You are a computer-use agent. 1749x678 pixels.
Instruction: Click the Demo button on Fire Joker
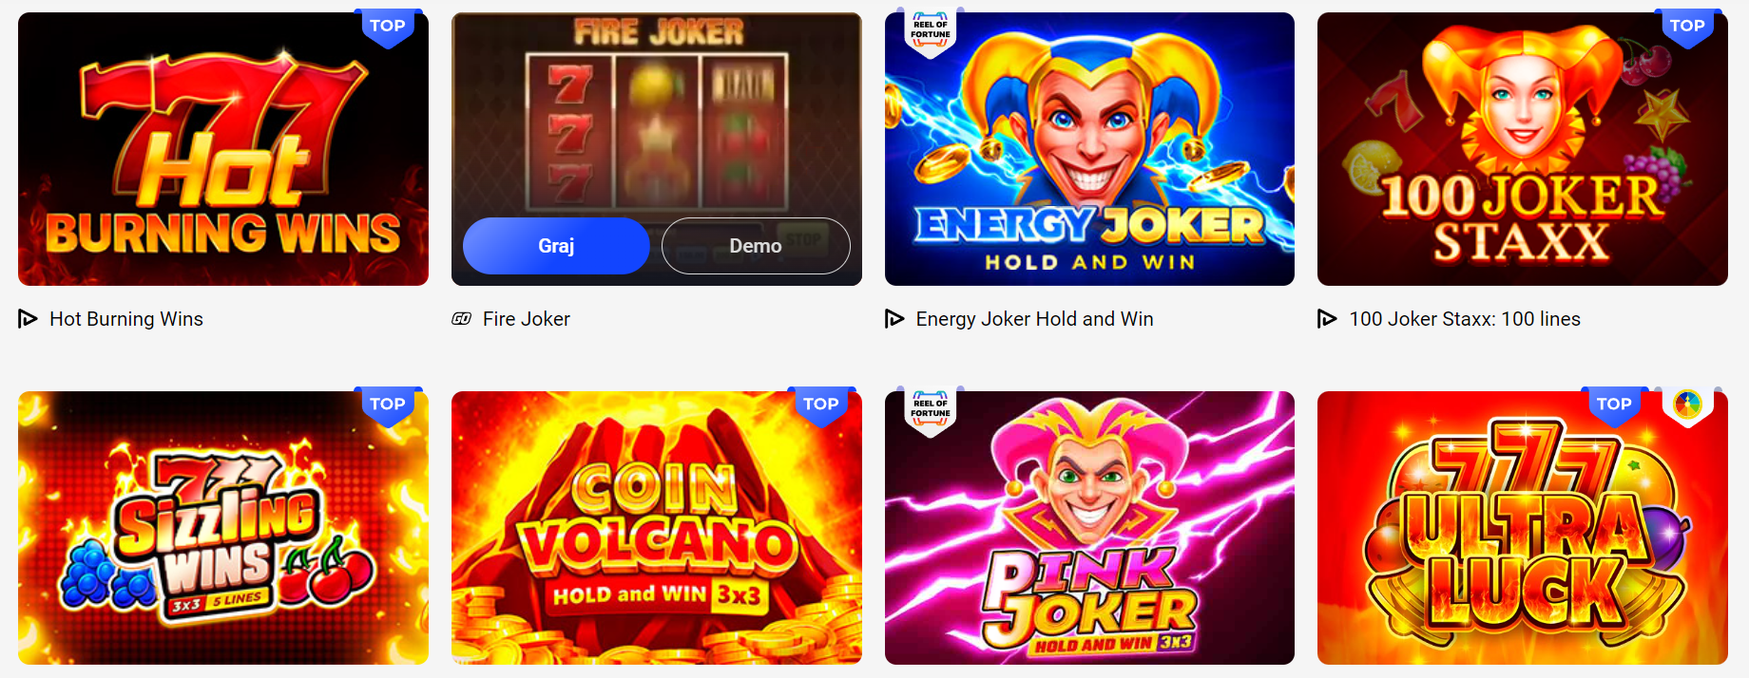coord(756,246)
